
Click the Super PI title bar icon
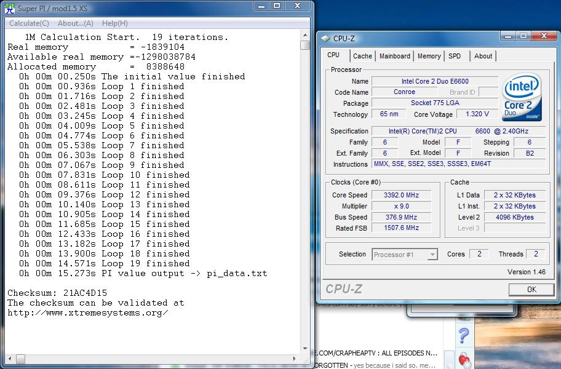pos(10,8)
